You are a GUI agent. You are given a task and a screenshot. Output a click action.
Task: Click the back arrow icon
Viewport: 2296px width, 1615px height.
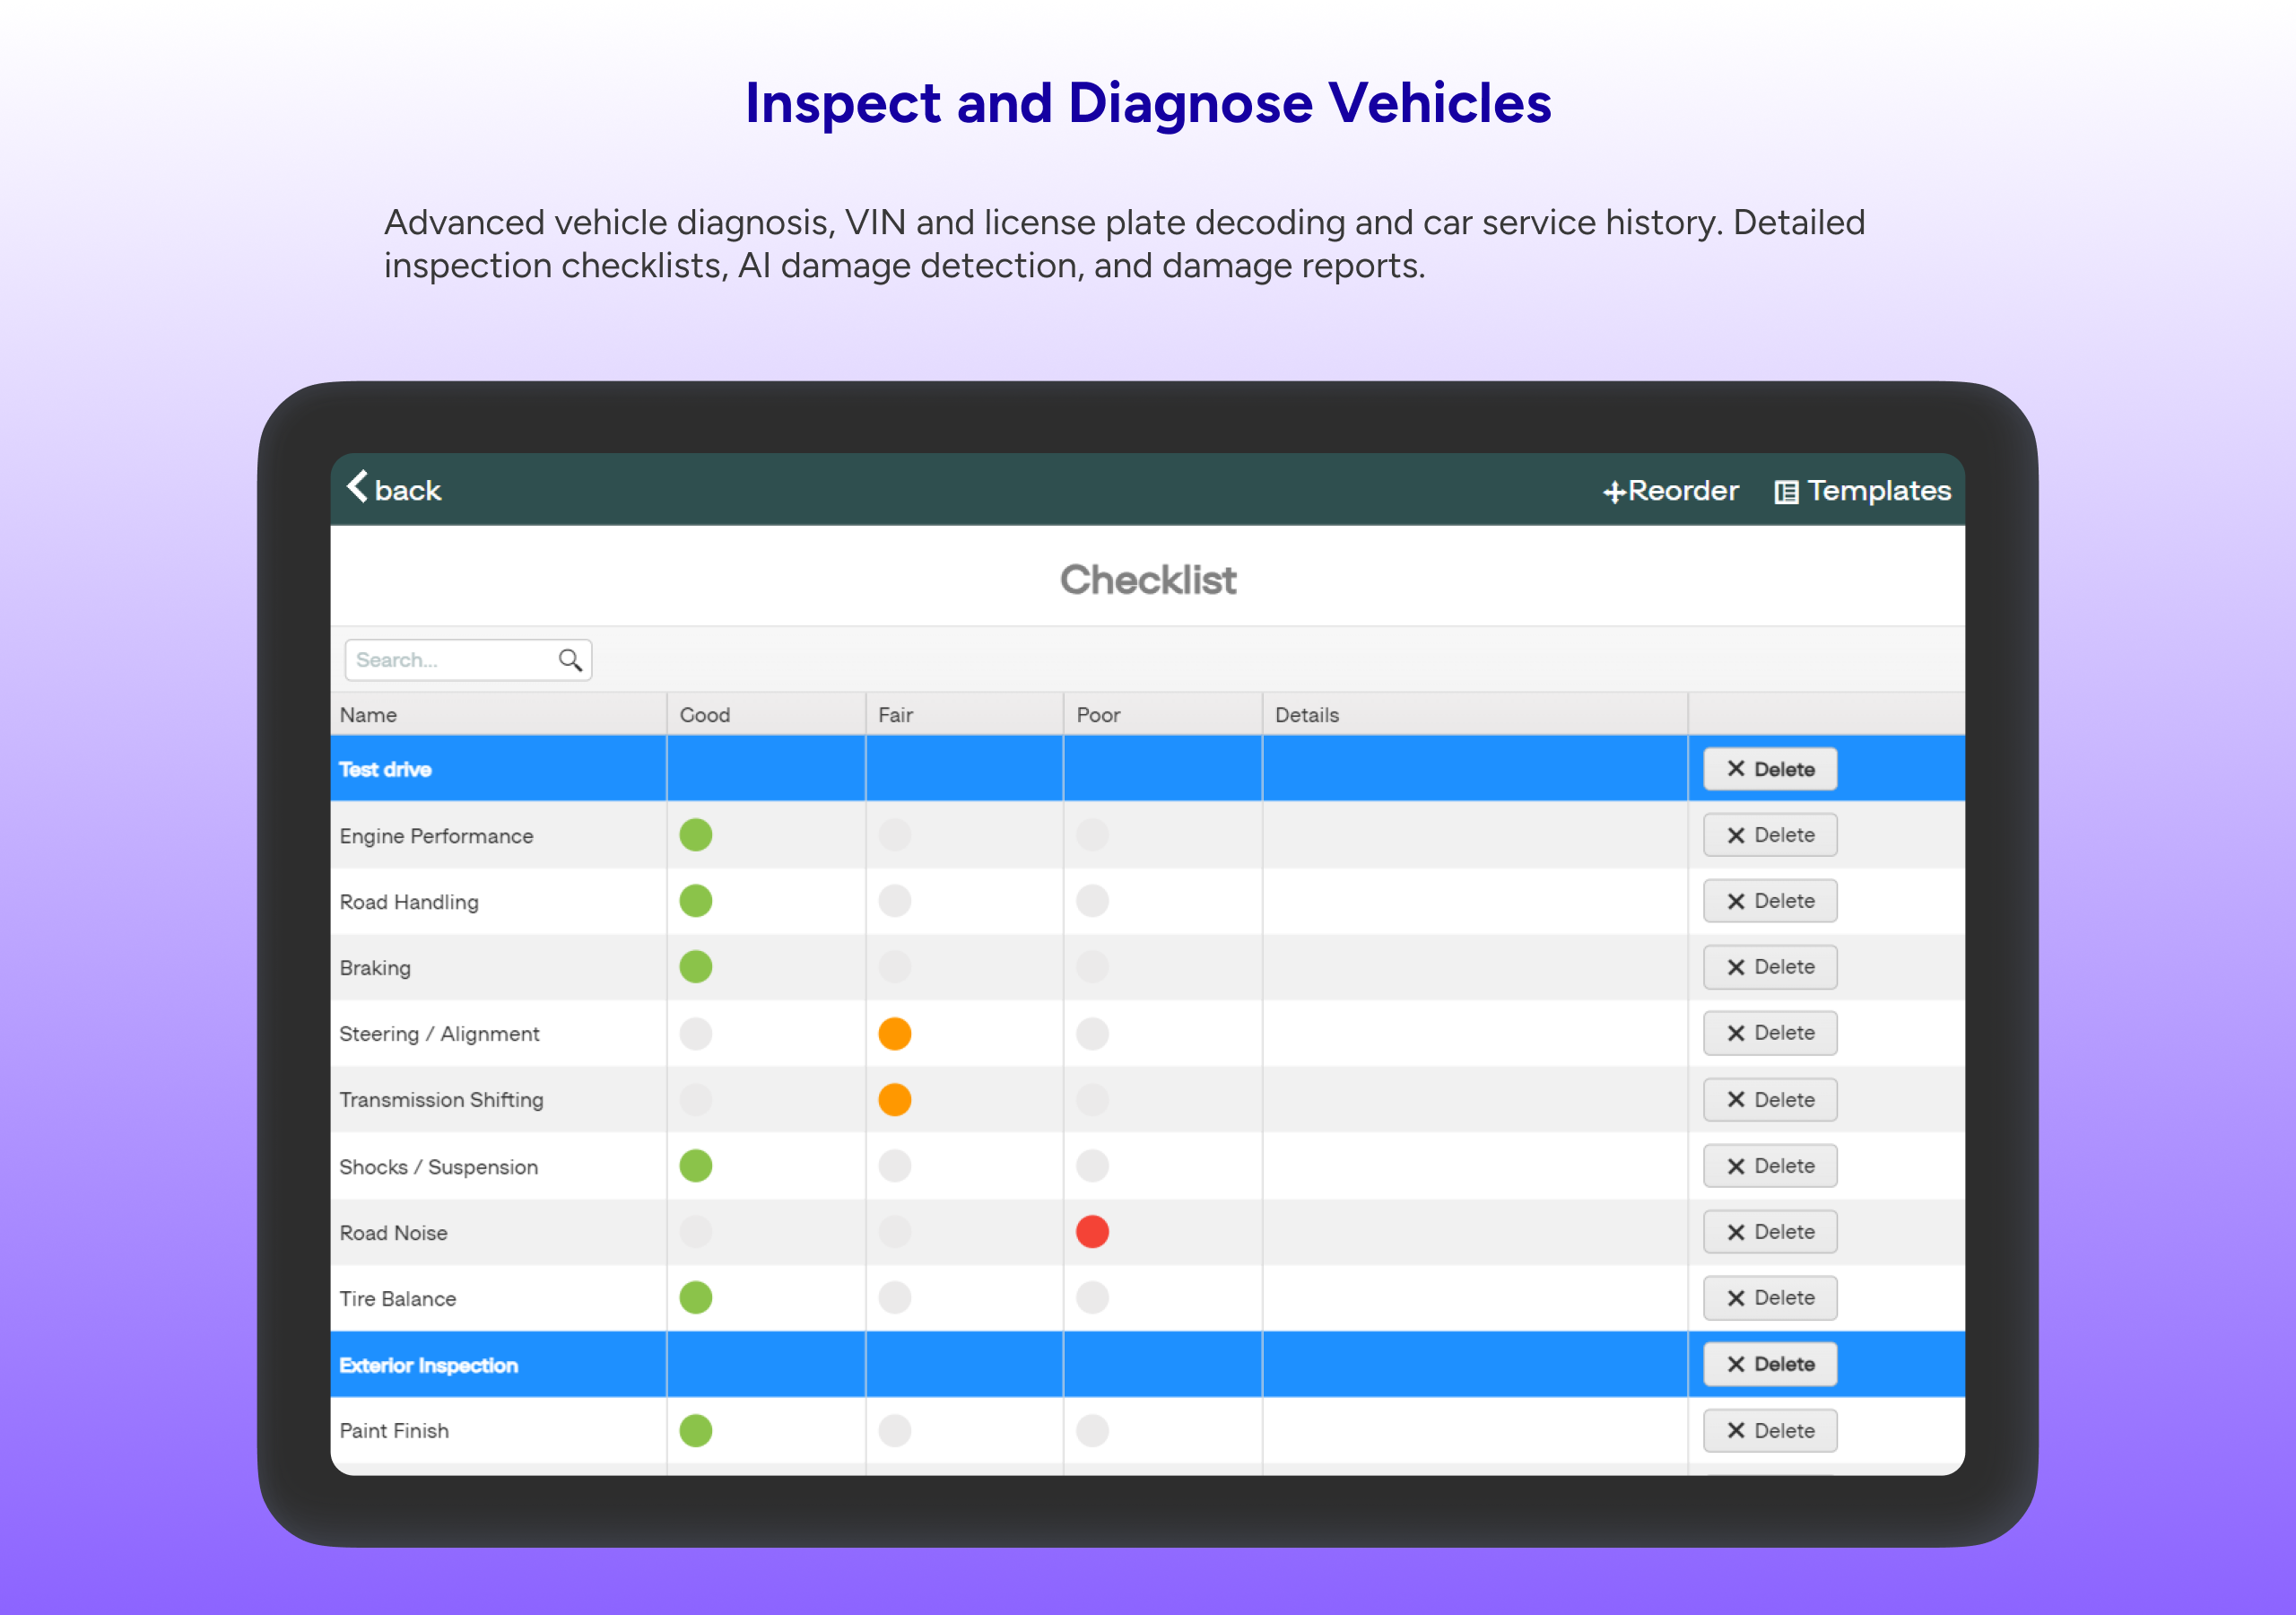pos(358,487)
